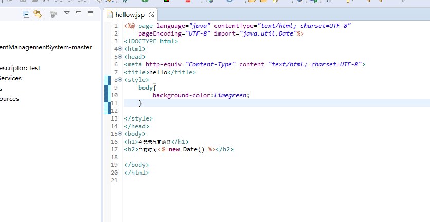Click the closing </html> tag on line 20
This screenshot has width=430, height=222.
click(136, 173)
